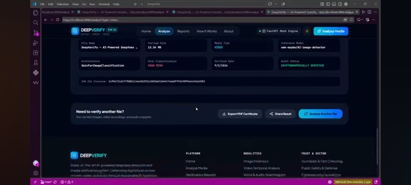Viewport: 411px width, 185px height.
Task: Open the Edit menu
Action: 50,4
